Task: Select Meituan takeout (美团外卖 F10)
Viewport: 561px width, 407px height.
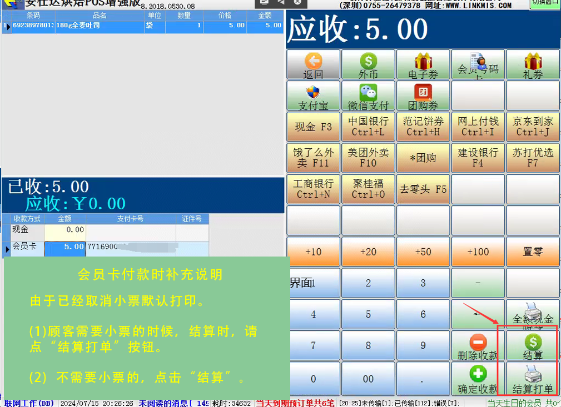Action: pyautogui.click(x=368, y=158)
